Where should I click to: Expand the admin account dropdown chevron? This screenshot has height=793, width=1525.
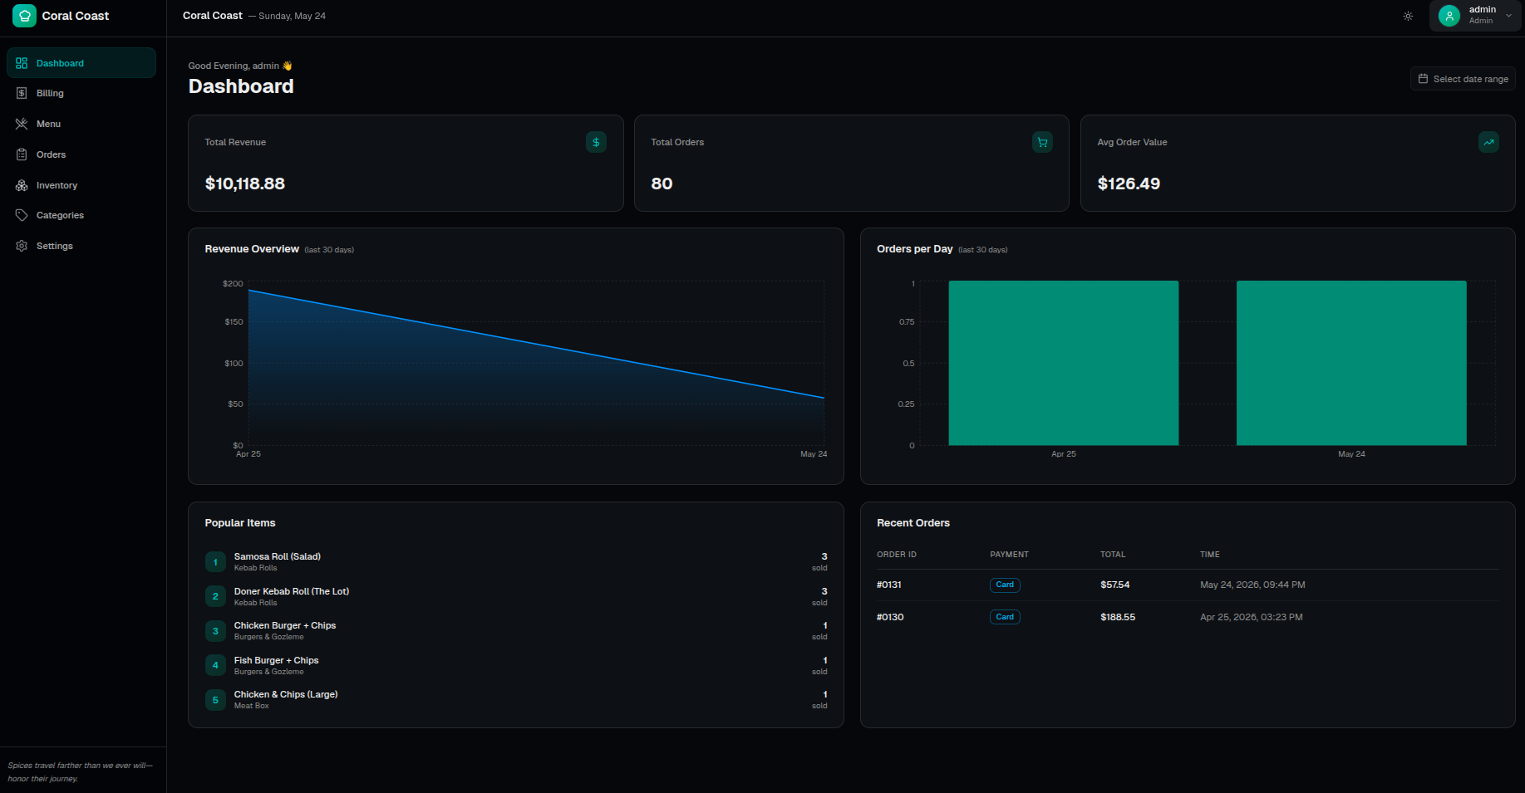tap(1509, 16)
